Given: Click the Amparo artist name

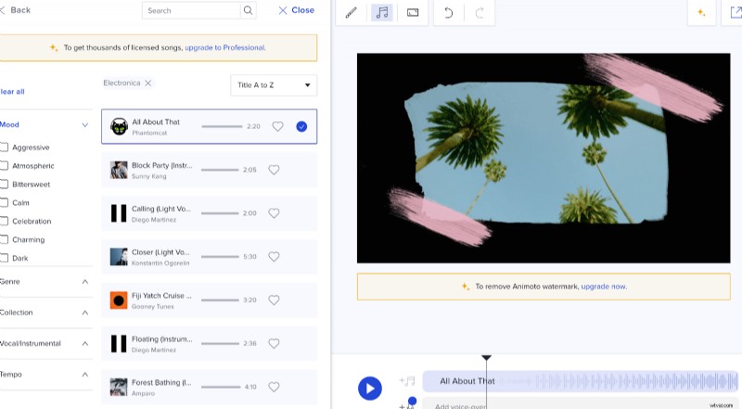Looking at the screenshot, I should [x=144, y=393].
